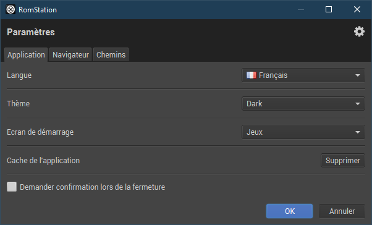Click the checkbox label about fermeture
The height and width of the screenshot is (225, 372).
92,187
